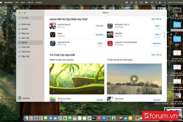Click Xem Tất cả for Game Mới section
The image size is (183, 122).
(156, 19)
